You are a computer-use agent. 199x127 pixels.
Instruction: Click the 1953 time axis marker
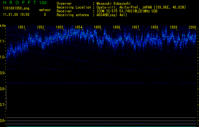pos(60,27)
